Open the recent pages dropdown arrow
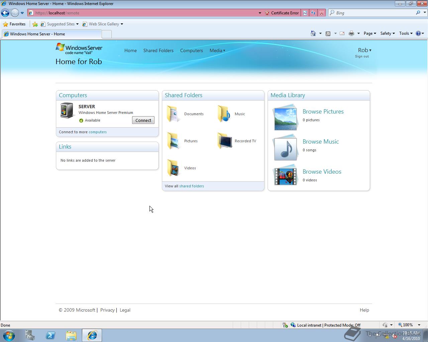The image size is (428, 342). (x=22, y=13)
